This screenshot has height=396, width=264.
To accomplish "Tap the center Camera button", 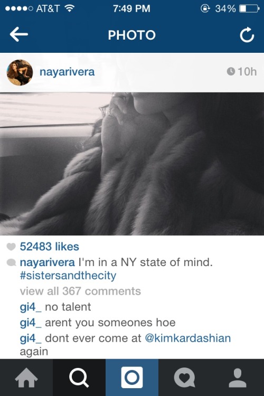I will (132, 378).
